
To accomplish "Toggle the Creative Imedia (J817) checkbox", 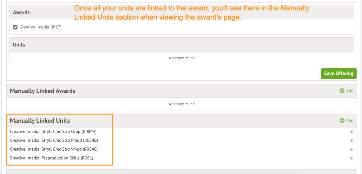I will point(15,27).
